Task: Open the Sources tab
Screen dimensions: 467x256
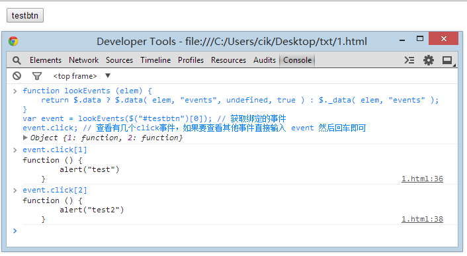Action: pos(120,60)
